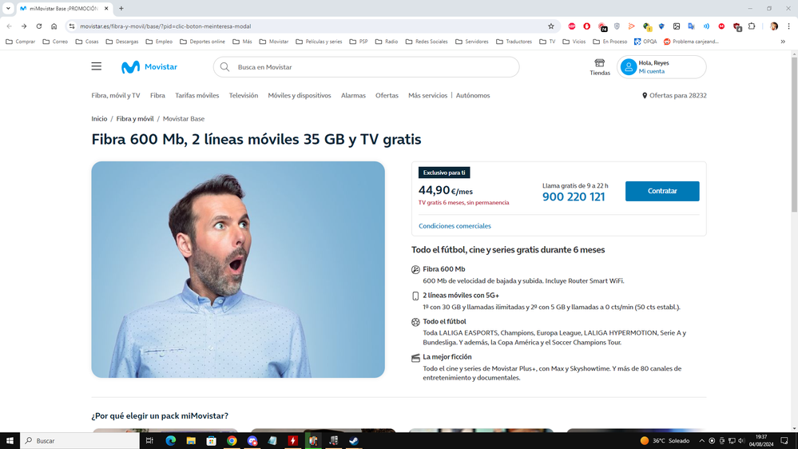
Task: Open the Alarmas menu
Action: (353, 95)
